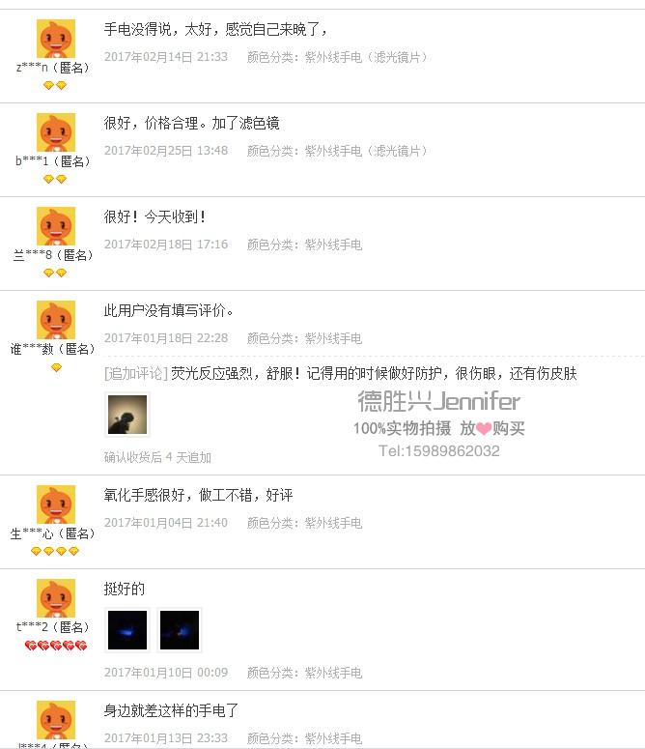The width and height of the screenshot is (645, 749).
Task: Click username b***1（匿名）
Action: pos(53,161)
